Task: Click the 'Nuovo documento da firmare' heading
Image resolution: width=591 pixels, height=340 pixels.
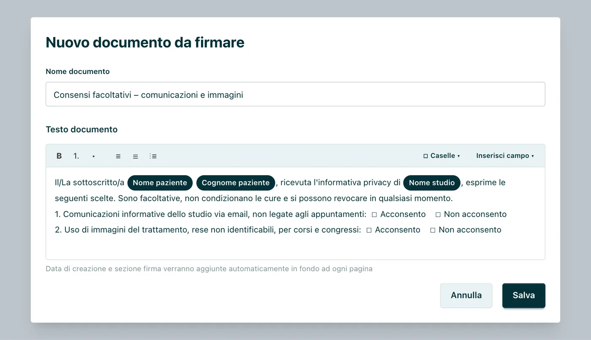Action: point(145,43)
